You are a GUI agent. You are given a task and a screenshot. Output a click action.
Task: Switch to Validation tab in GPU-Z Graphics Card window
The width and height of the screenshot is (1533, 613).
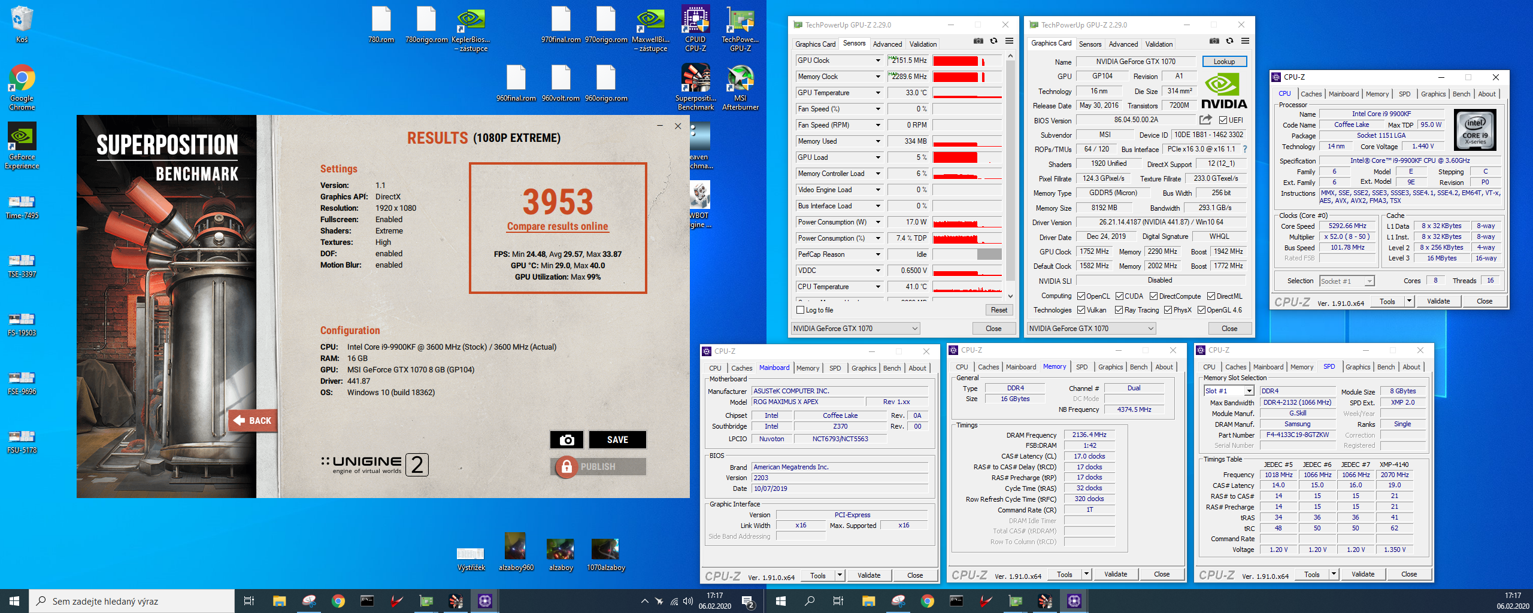1159,44
